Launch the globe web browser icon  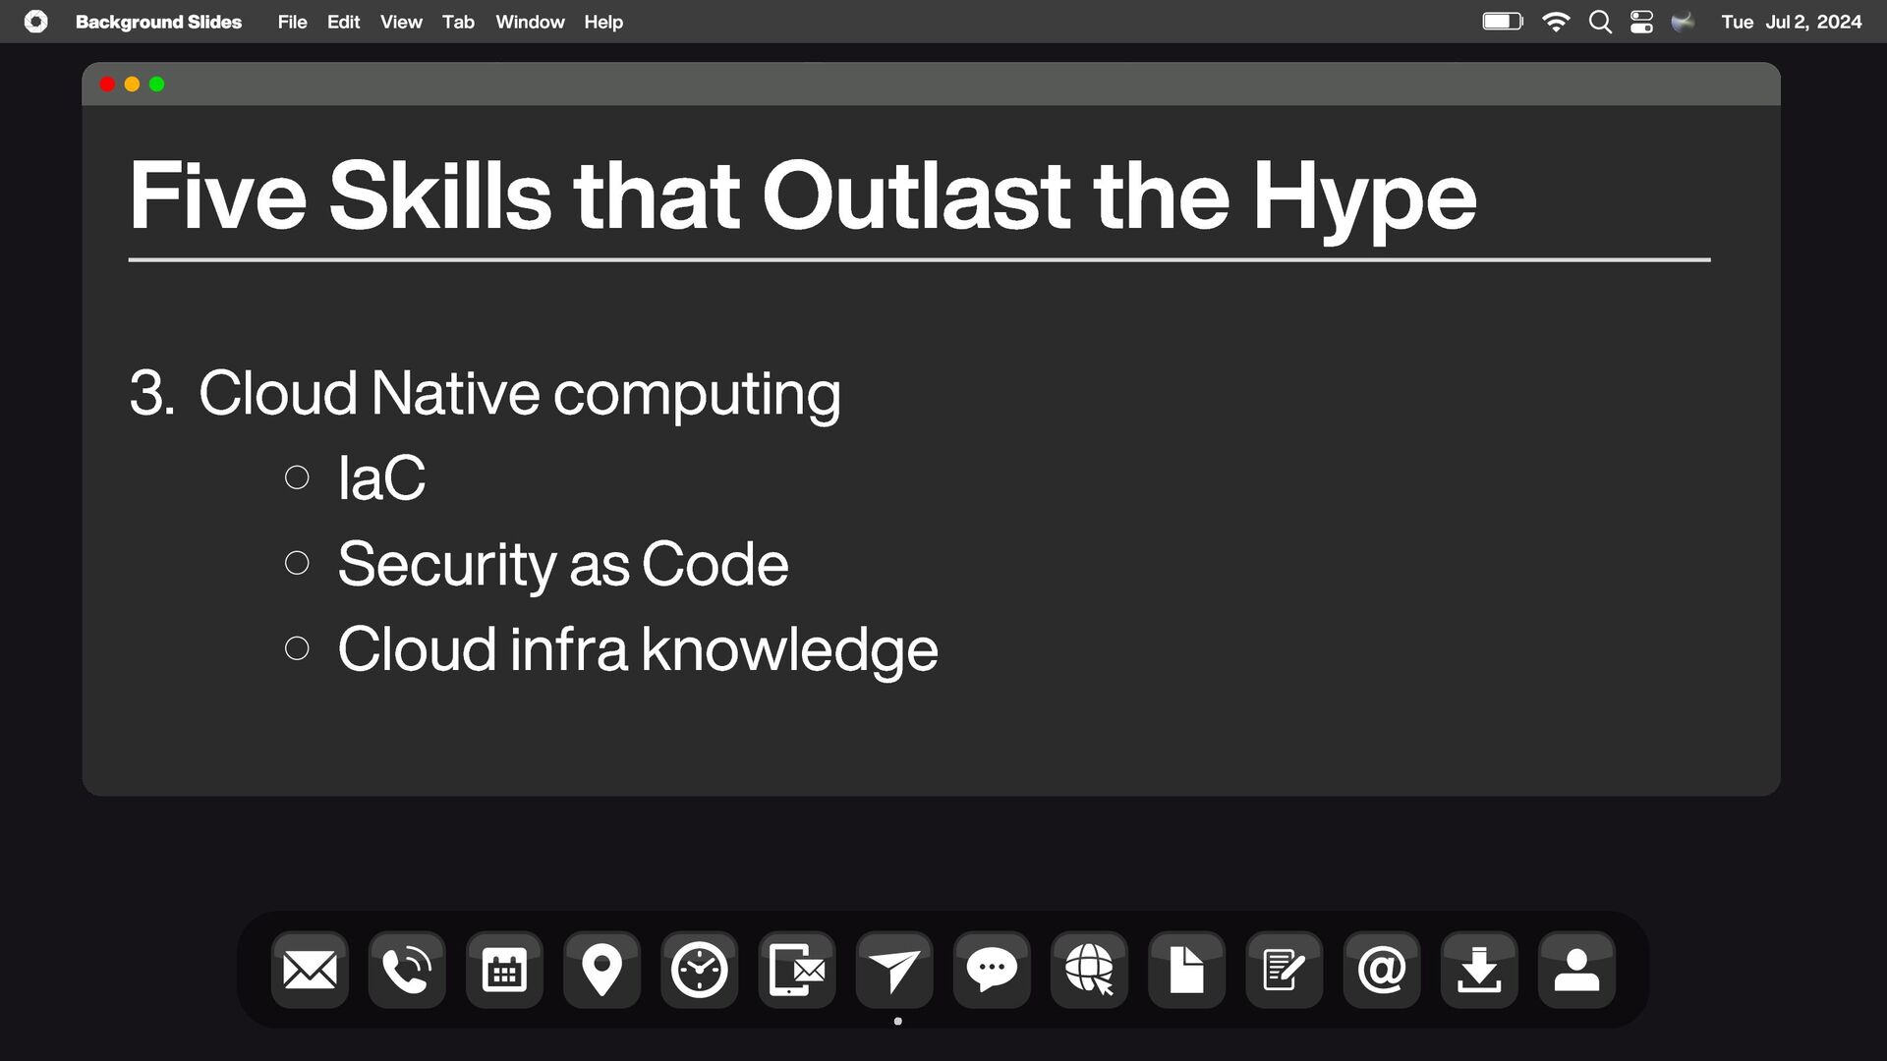point(1089,971)
